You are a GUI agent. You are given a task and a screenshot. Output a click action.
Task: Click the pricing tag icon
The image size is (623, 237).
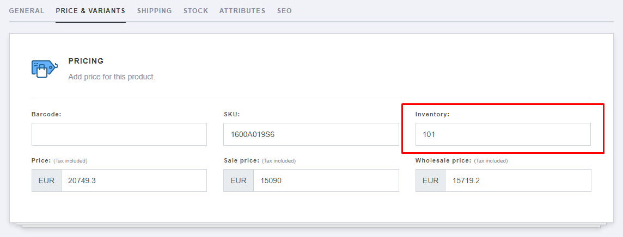[45, 68]
